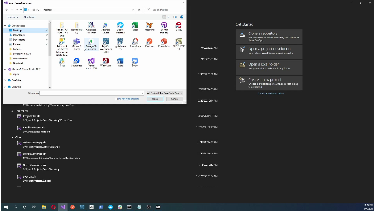
Task: Click the Open button
Action: point(155,99)
